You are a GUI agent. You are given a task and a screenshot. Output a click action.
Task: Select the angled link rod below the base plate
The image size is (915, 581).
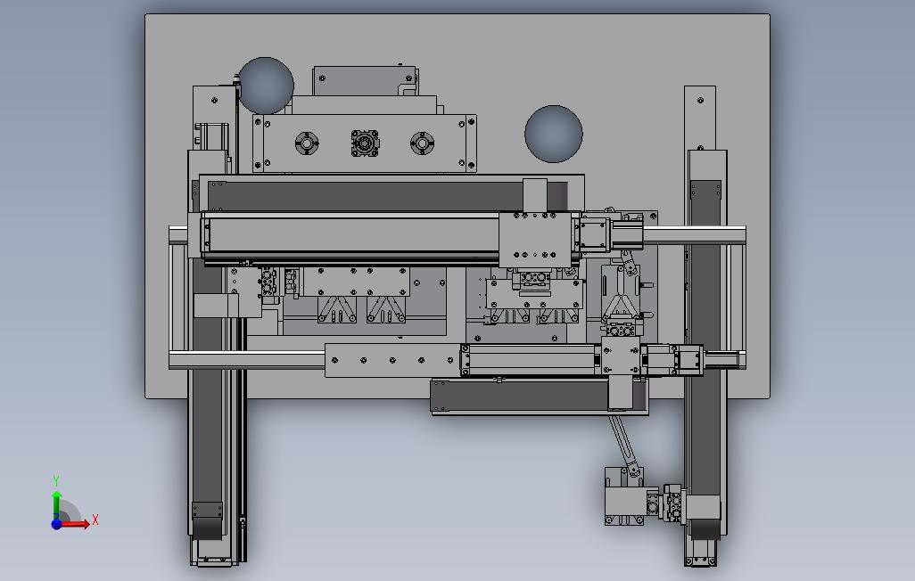coord(623,444)
